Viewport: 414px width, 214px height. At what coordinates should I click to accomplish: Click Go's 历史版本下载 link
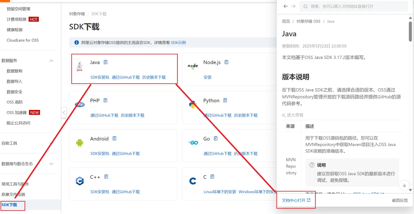(x=246, y=153)
